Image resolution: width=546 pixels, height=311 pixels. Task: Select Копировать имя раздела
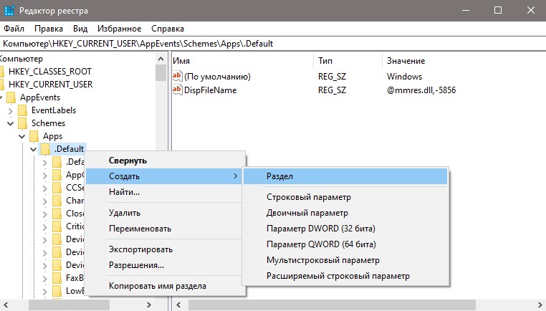163,286
